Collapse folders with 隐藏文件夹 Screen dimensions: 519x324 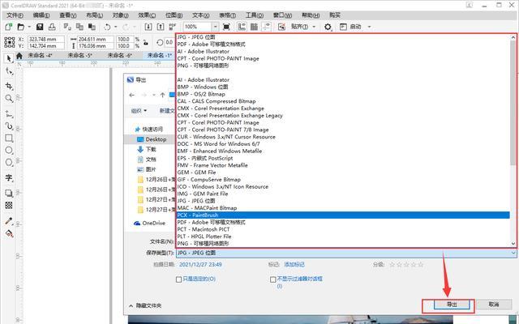coord(145,306)
